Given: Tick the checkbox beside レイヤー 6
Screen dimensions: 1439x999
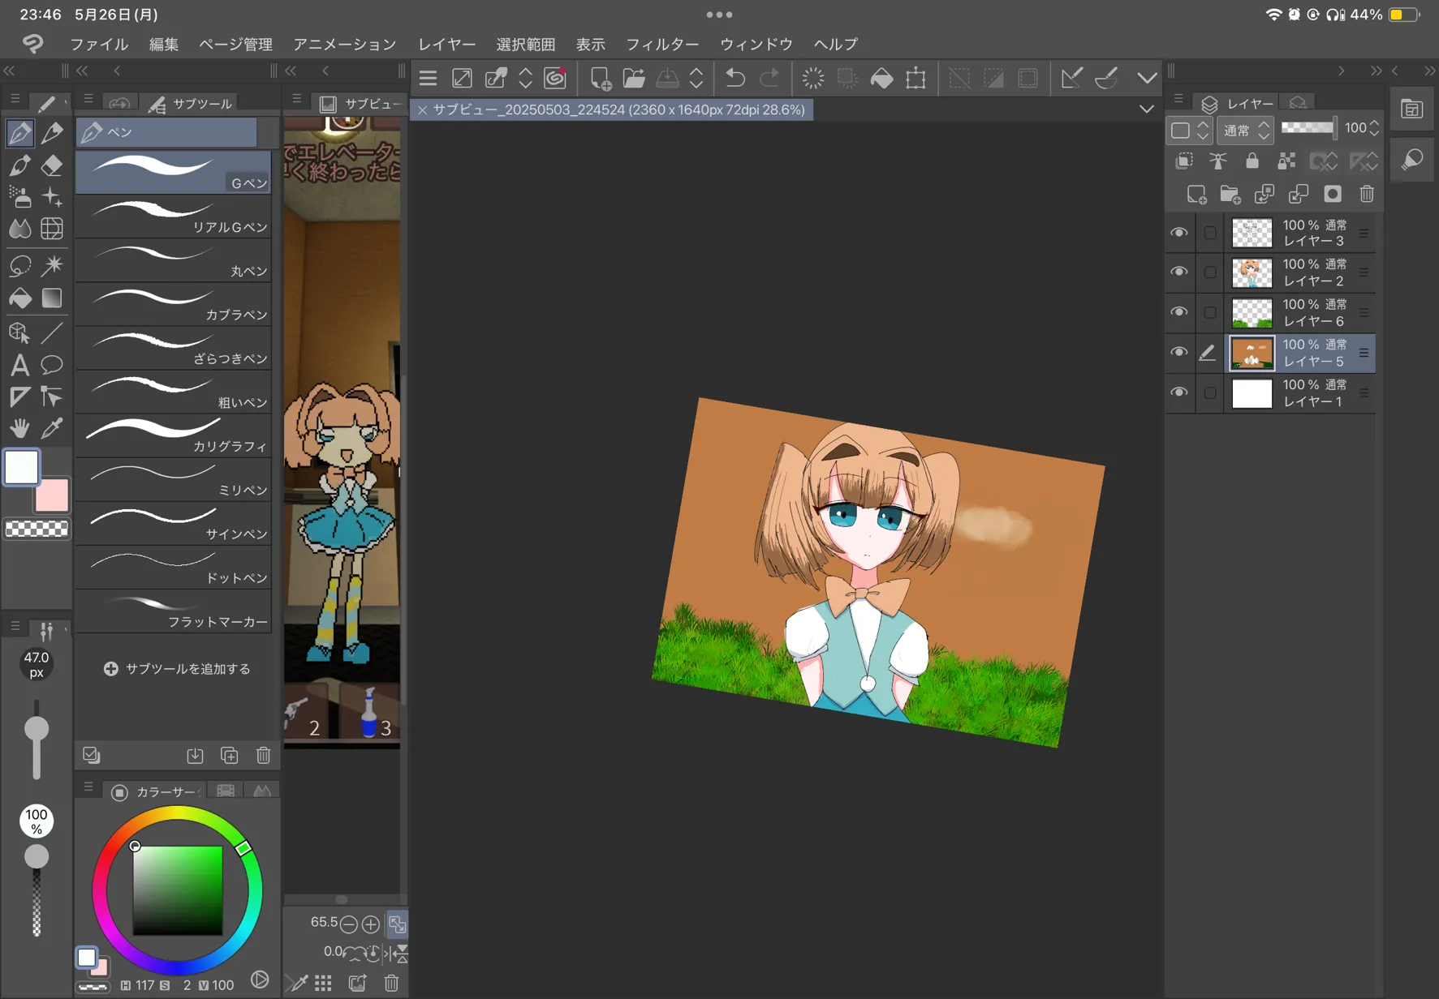Looking at the screenshot, I should (1210, 312).
